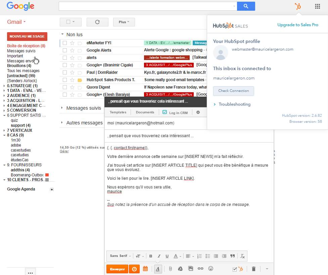Tick checkbox for alerts email
This screenshot has height=275, width=328.
[x=65, y=58]
